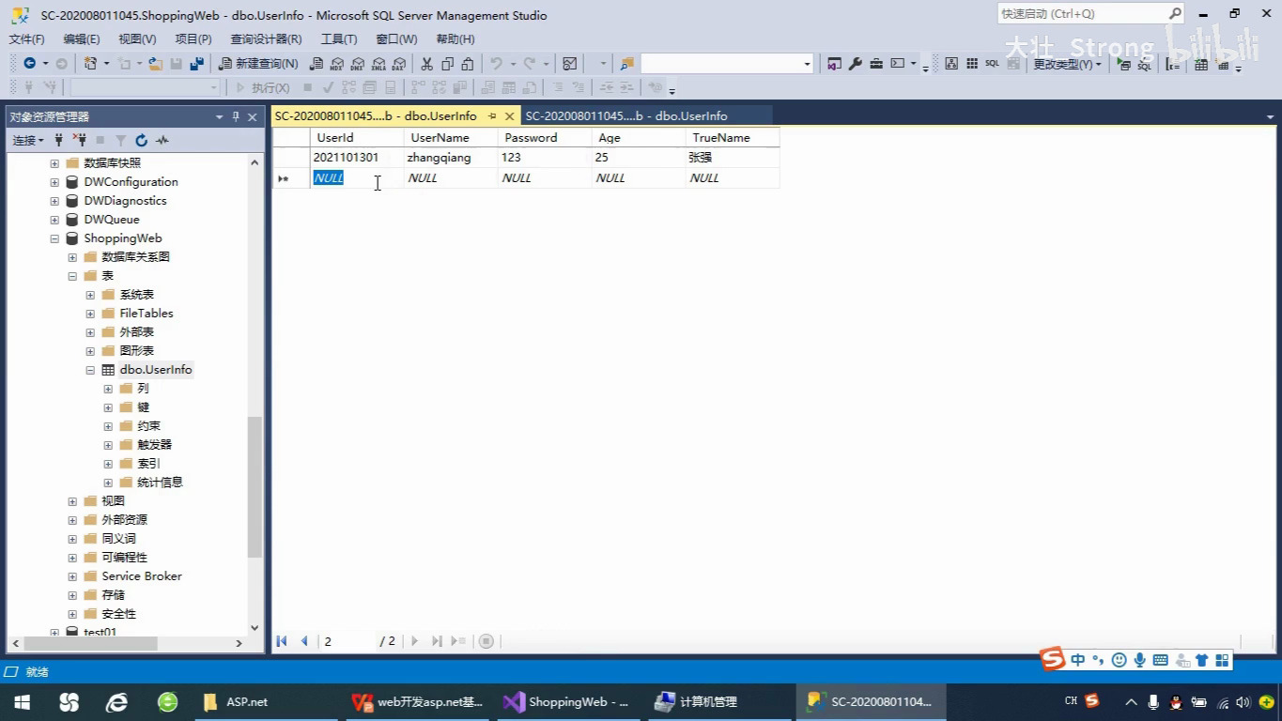The width and height of the screenshot is (1282, 721).
Task: Open the 编辑(E) menu
Action: 81,38
